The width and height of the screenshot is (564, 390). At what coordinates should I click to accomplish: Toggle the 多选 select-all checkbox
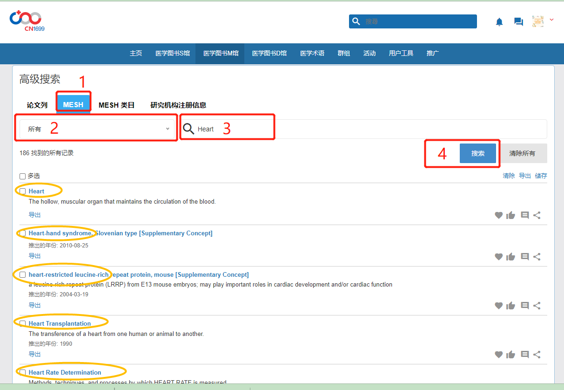pos(23,176)
